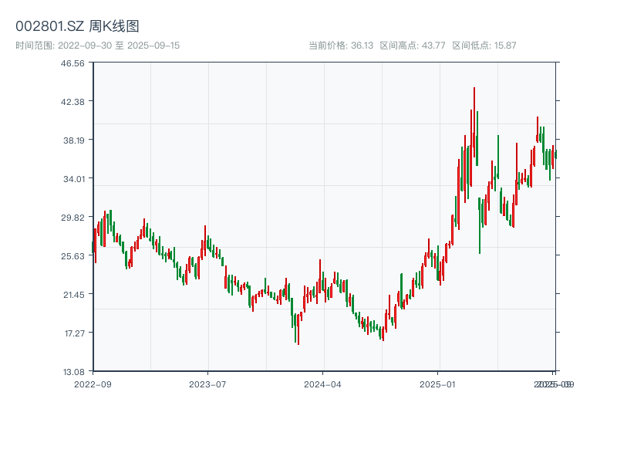Screen dimensions: 617x463
Task: Click x-axis date label 2025-01
Action: tap(437, 384)
